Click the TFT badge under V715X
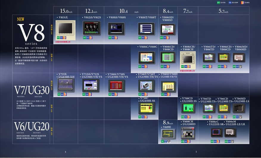Screen dimensions: 261x158 [x=59, y=94]
